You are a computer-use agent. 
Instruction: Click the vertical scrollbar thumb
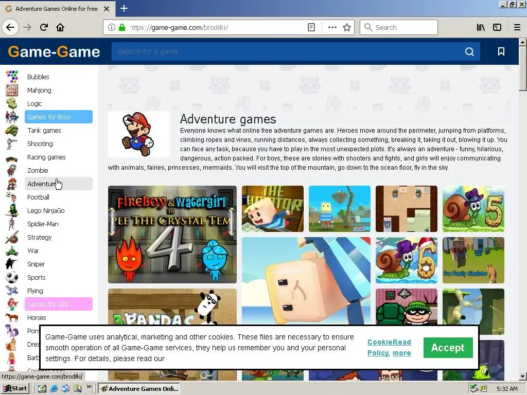[522, 68]
